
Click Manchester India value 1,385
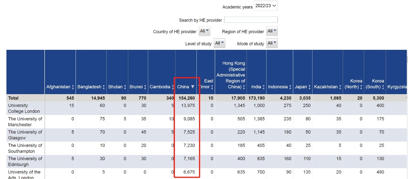(x=259, y=119)
